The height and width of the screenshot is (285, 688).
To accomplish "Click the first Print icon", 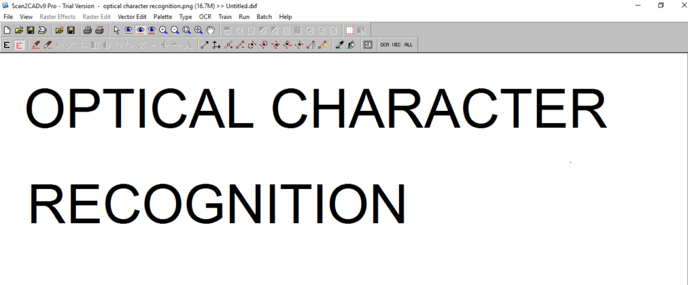I will pos(88,30).
